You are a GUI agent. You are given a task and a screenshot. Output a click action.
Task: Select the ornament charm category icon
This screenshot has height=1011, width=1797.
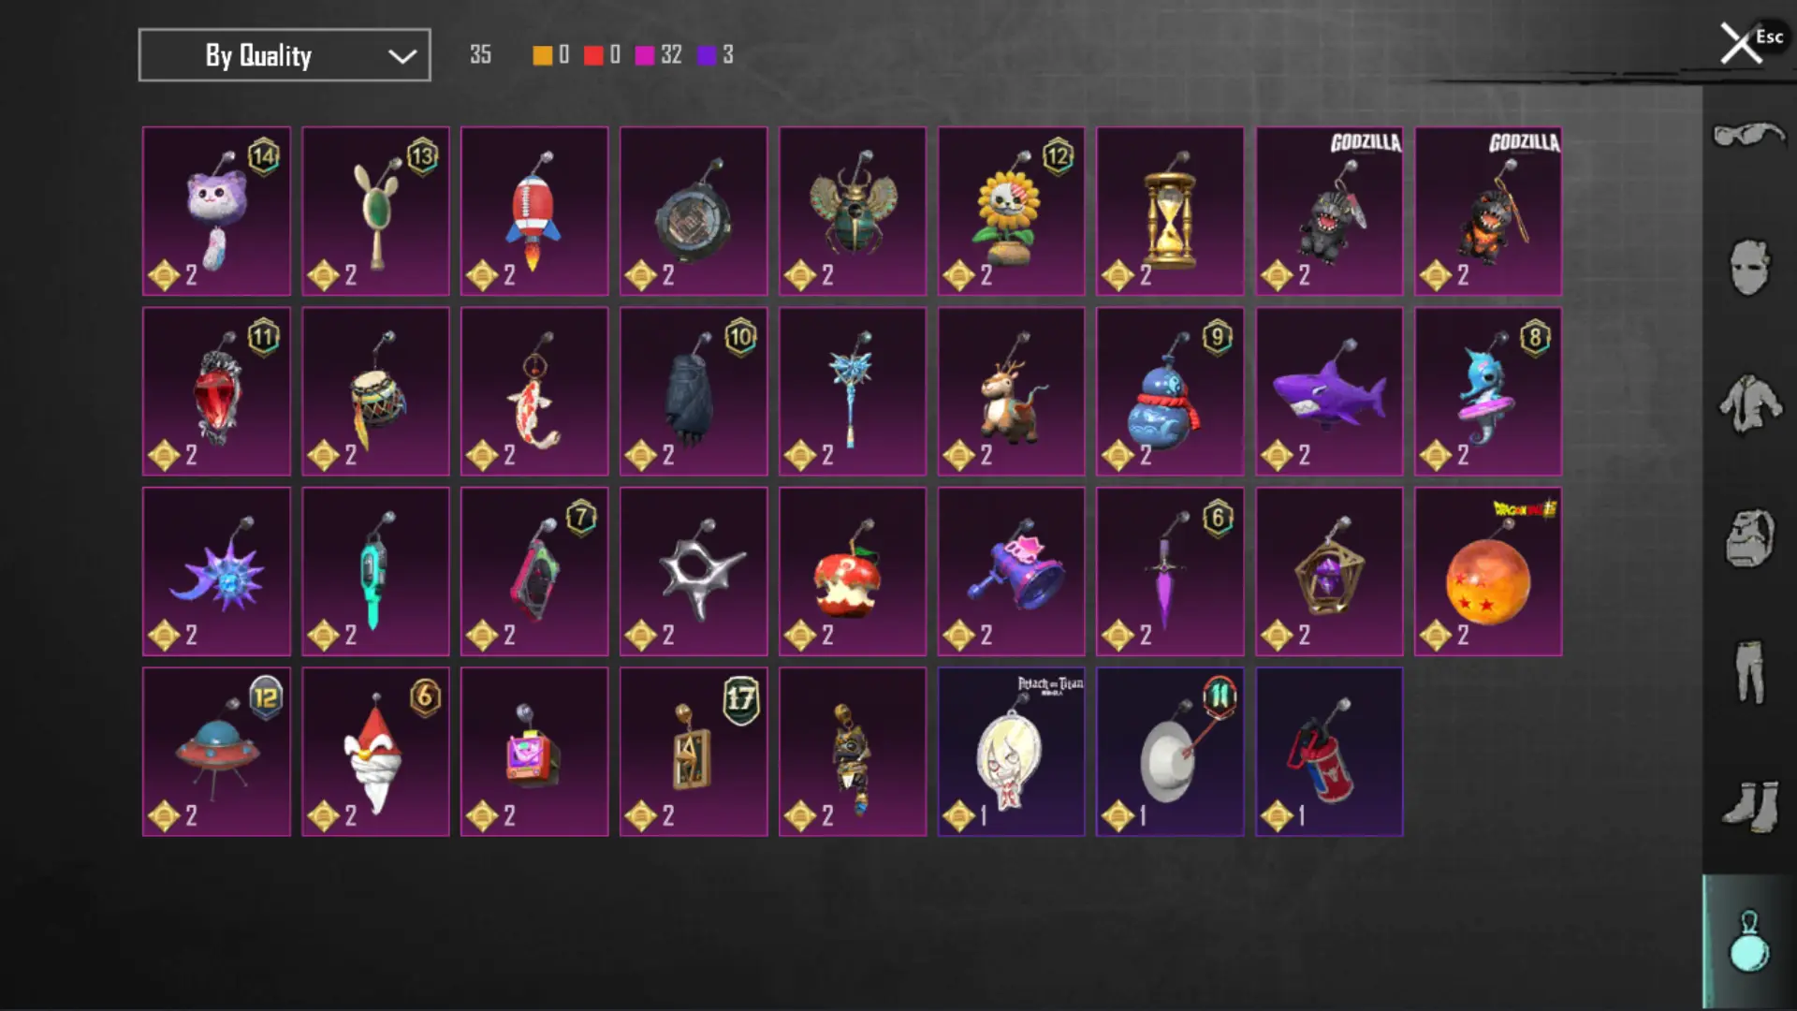coord(1748,942)
